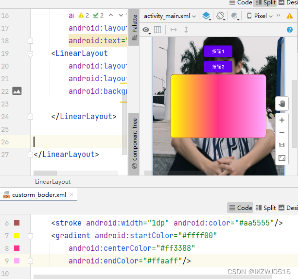Click the vertical expand arrows icon
The height and width of the screenshot is (279, 298).
186,30
